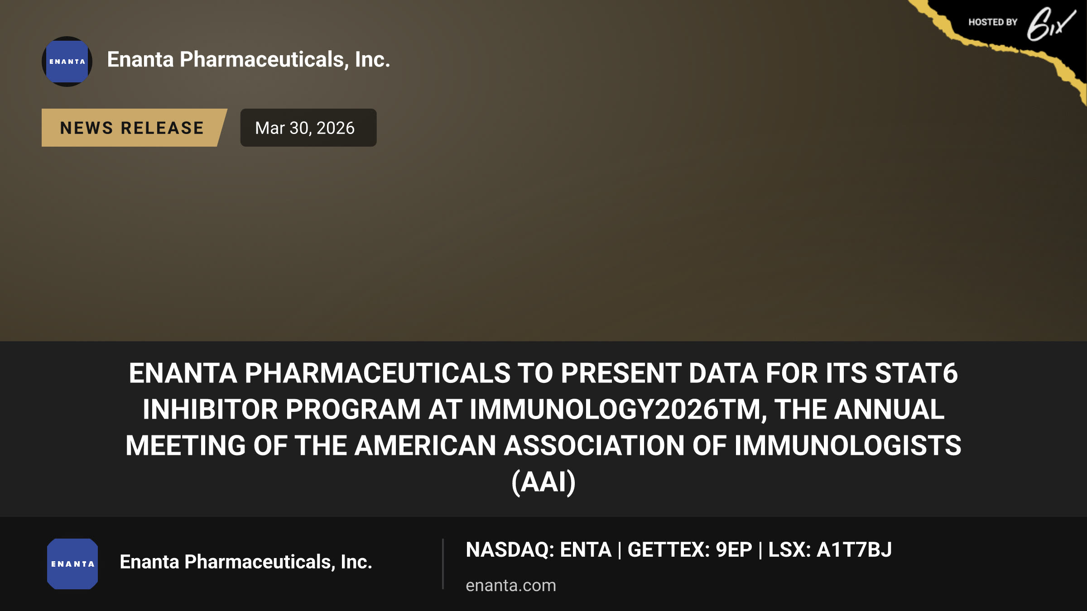Image resolution: width=1087 pixels, height=611 pixels.
Task: Click the (AAI) text in headline
Action: pos(543,482)
